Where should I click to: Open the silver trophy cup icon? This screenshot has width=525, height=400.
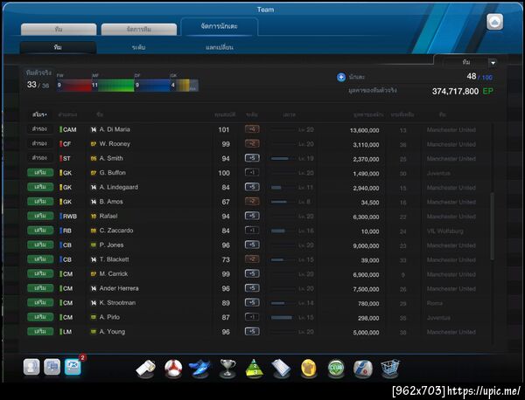click(x=227, y=369)
